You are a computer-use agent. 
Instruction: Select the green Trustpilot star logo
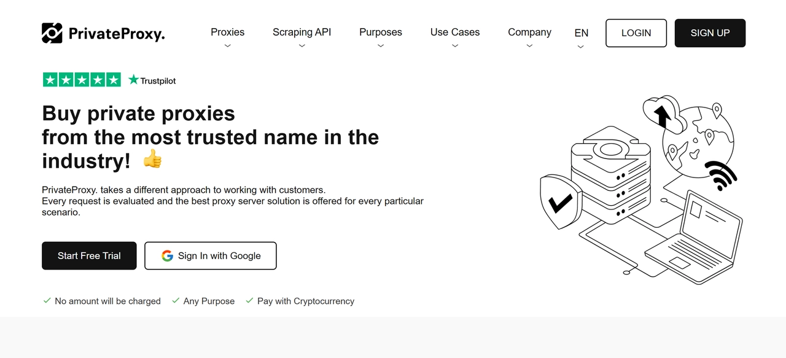(x=133, y=79)
